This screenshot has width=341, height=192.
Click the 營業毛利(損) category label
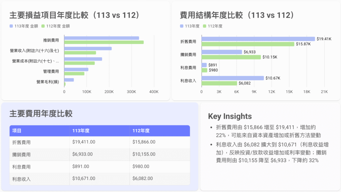point(48,82)
